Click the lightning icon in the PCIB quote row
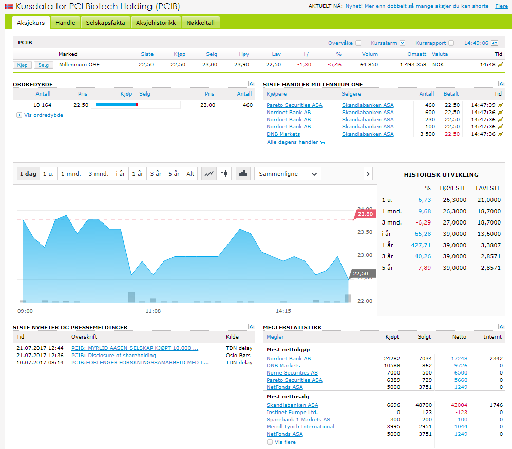 pyautogui.click(x=500, y=65)
